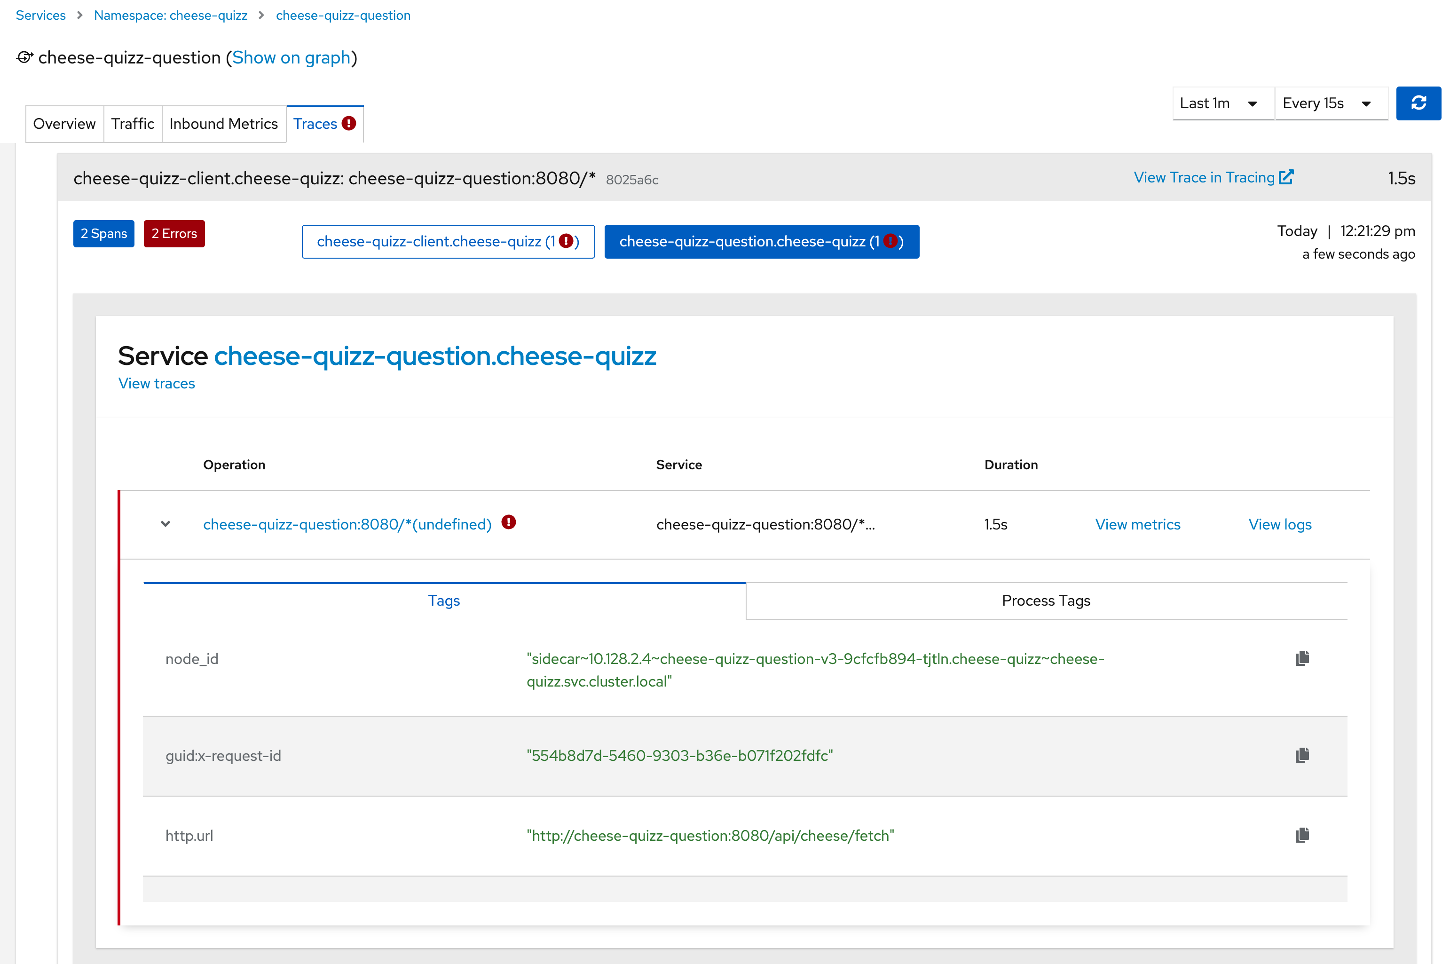Click the service icon beside the cheese-quizz-question title
This screenshot has height=964, width=1450.
24,58
